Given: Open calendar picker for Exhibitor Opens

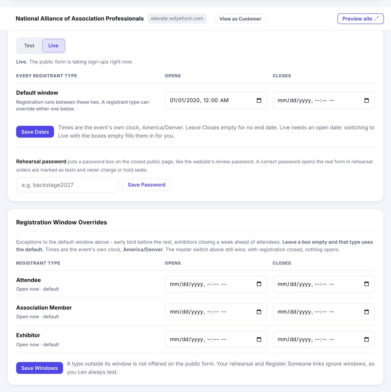Looking at the screenshot, I should tap(259, 339).
